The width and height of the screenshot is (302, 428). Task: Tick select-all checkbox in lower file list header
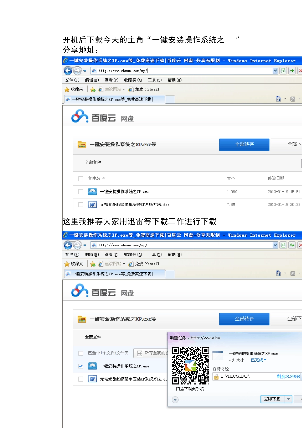point(81,353)
